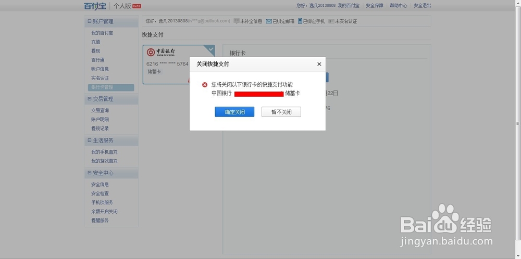This screenshot has width=521, height=259.
Task: Open 手机锁服务 in sidebar
Action: tap(102, 202)
